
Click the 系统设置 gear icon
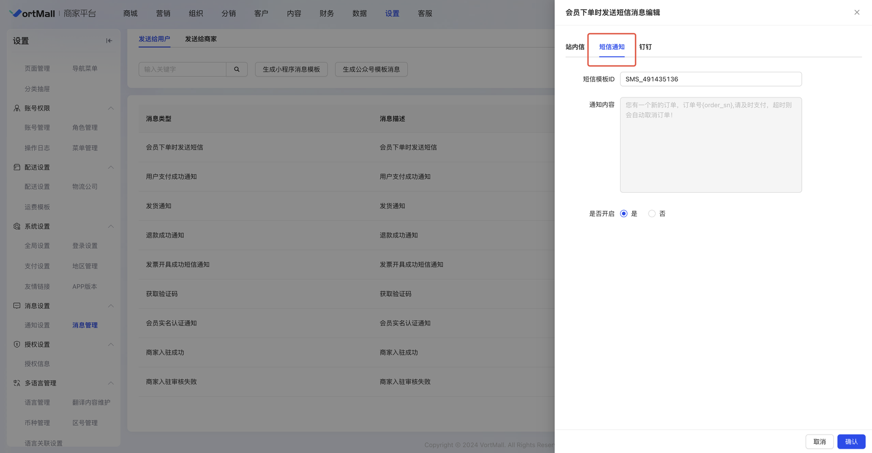pos(17,226)
